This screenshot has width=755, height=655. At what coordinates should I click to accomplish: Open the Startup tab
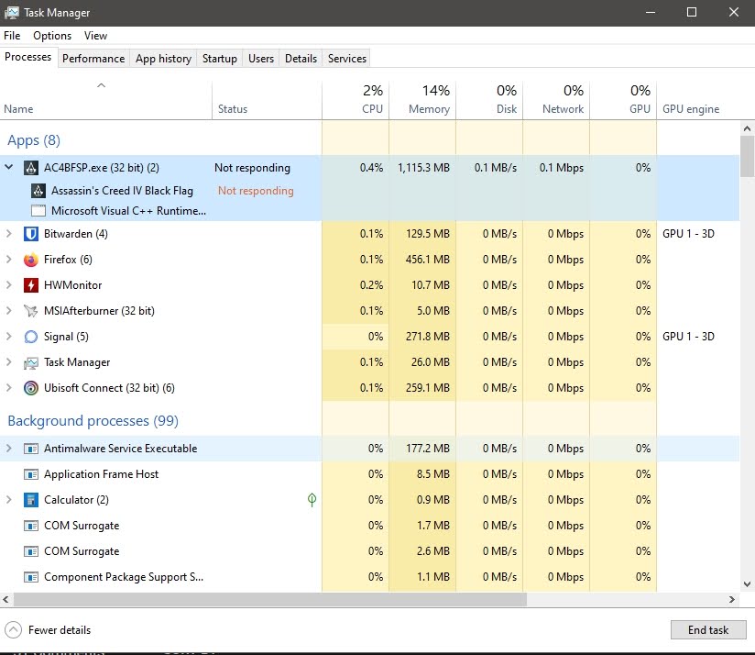coord(219,59)
